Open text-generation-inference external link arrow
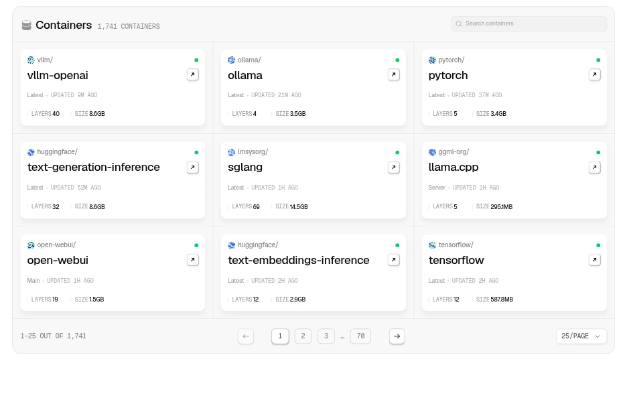The height and width of the screenshot is (402, 627). pyautogui.click(x=193, y=167)
